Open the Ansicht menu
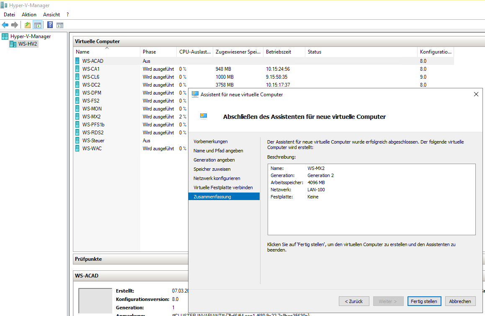485x316 pixels. pos(52,15)
